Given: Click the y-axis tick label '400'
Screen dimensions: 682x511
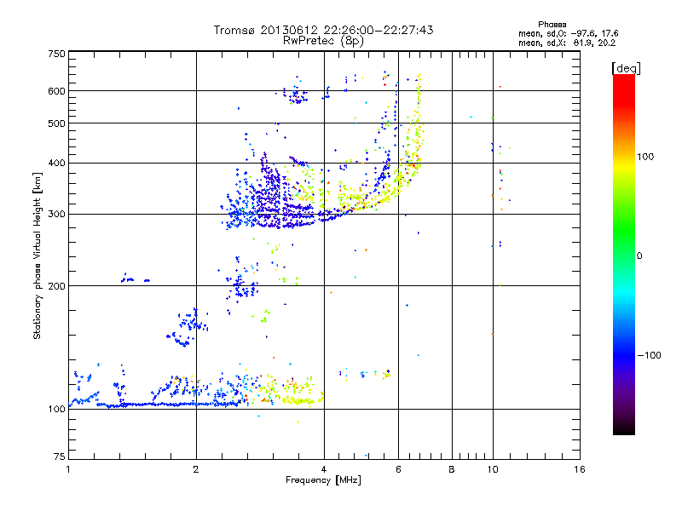Looking at the screenshot, I should (57, 164).
